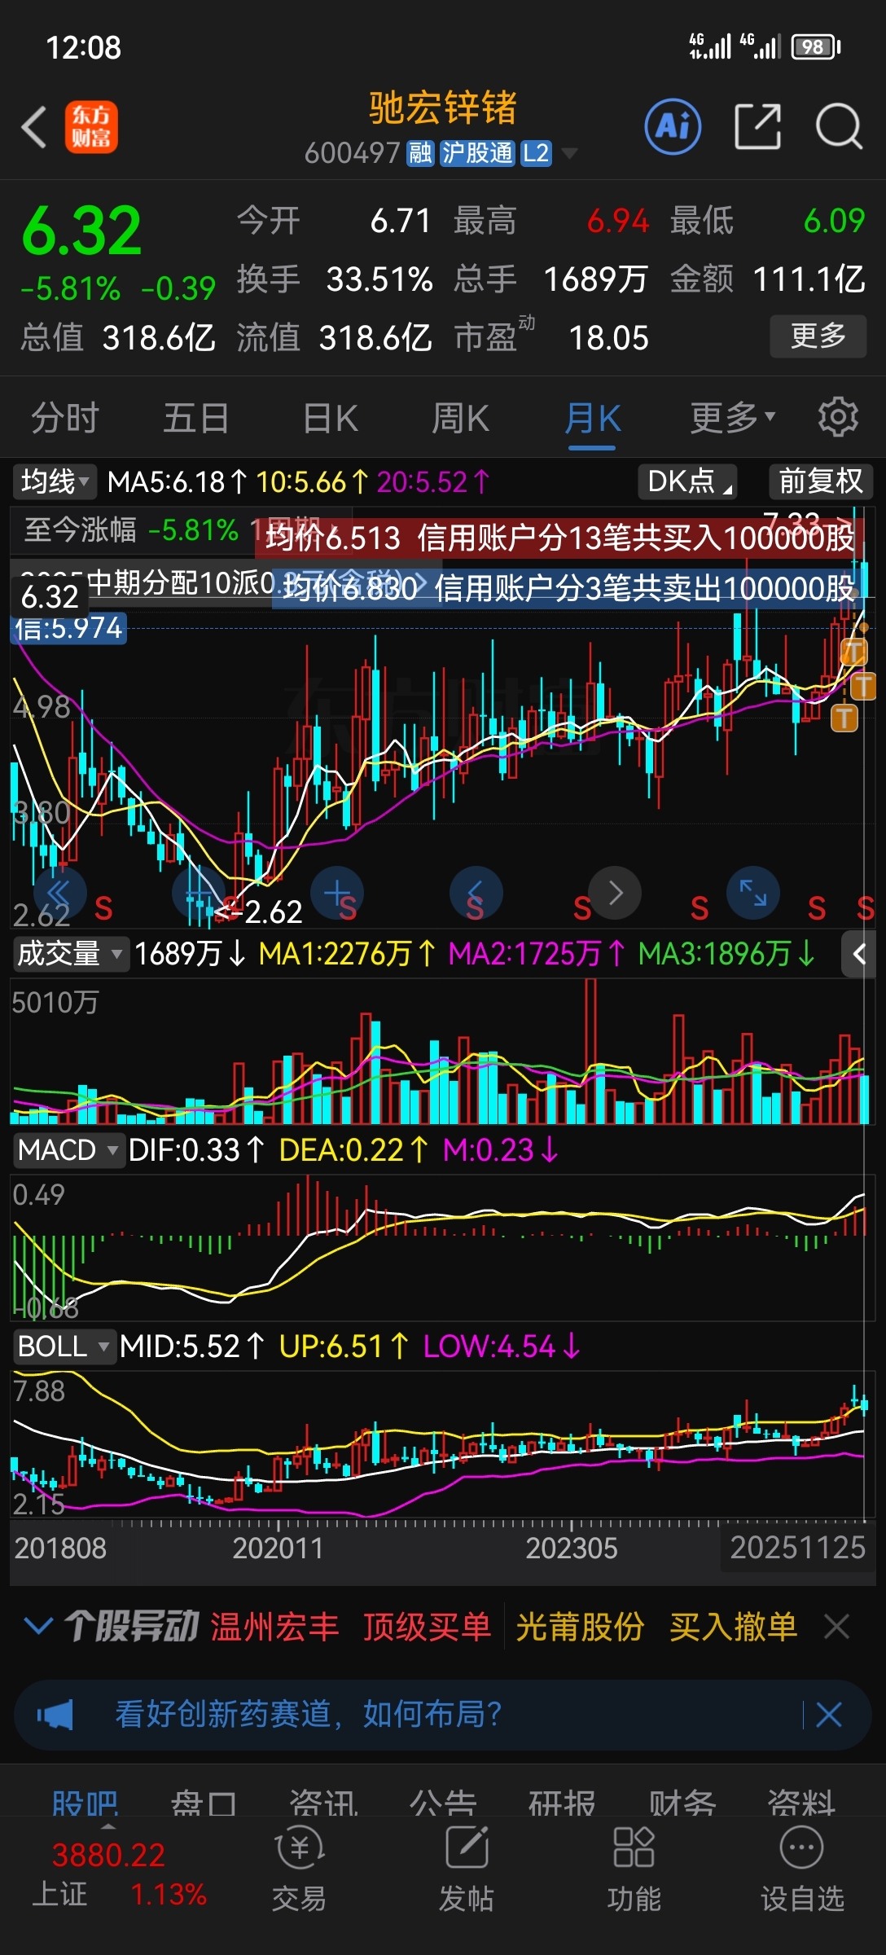This screenshot has height=1955, width=886.
Task: Tap the megaphone announcement icon
Action: 55,1715
